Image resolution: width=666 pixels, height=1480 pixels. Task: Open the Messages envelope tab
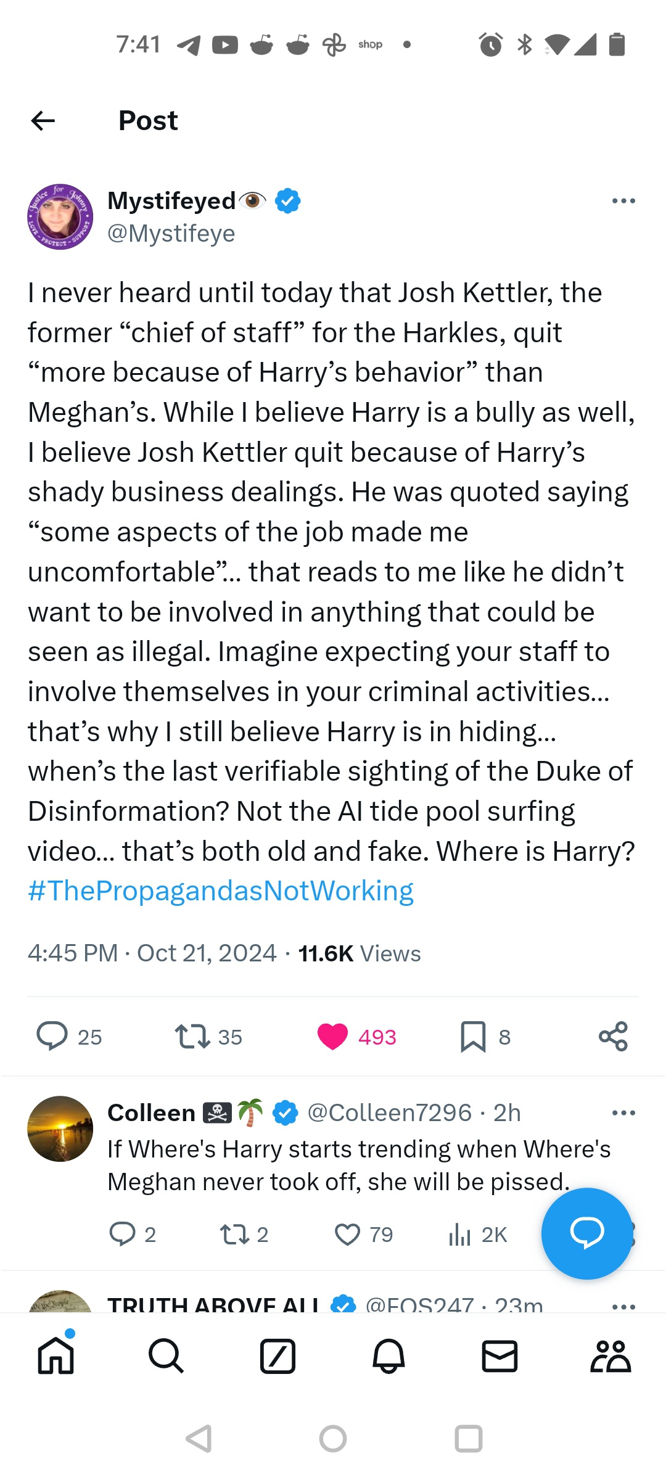tap(499, 1356)
